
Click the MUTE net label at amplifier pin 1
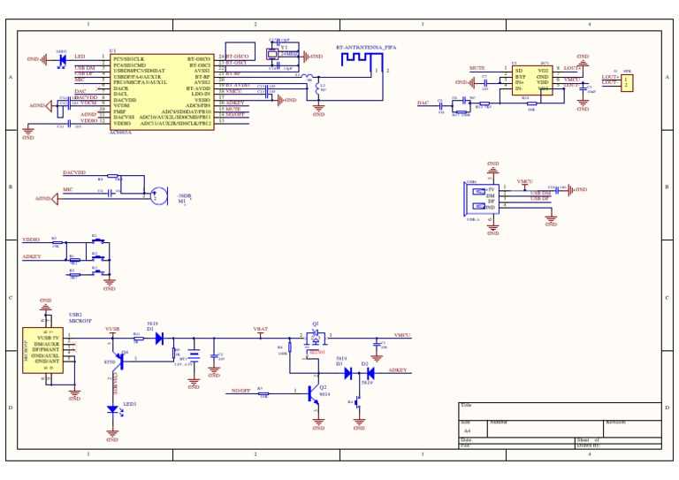point(477,68)
